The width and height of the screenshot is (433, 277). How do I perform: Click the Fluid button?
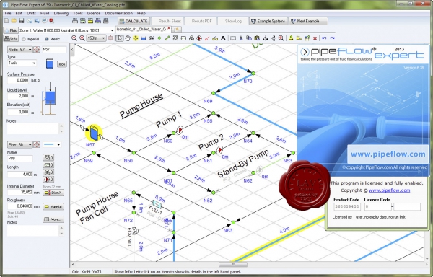coord(11,30)
